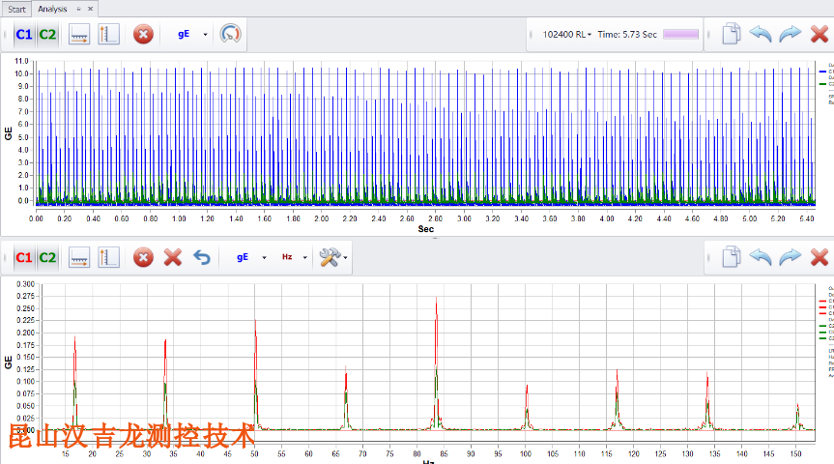The height and width of the screenshot is (464, 834).
Task: Click the red X delete icon in spectrum toolbar
Action: pyautogui.click(x=173, y=258)
